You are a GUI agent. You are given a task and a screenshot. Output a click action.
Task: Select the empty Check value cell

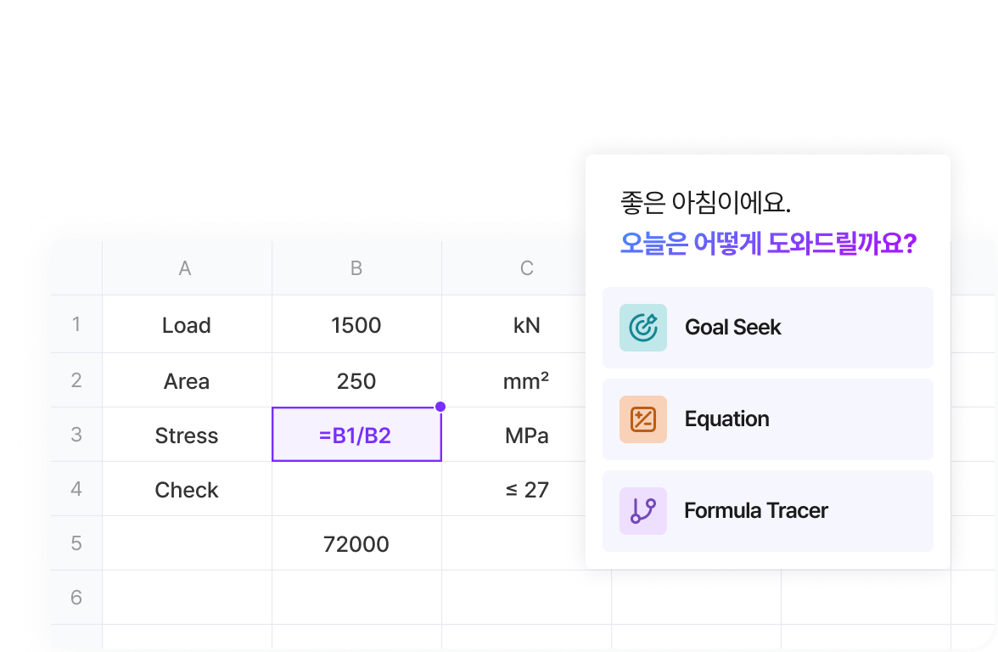tap(356, 490)
